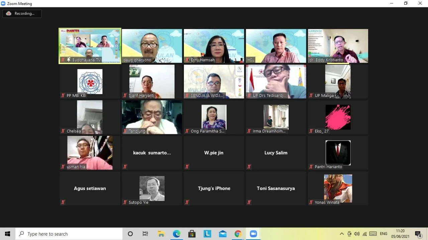Screen dimensions: 428x240
Task: Click muted mic icon in Lucy Salim tile
Action: [x=249, y=167]
